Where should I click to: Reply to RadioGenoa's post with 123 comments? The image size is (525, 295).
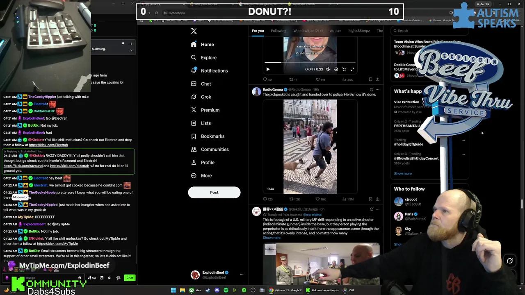pyautogui.click(x=267, y=199)
